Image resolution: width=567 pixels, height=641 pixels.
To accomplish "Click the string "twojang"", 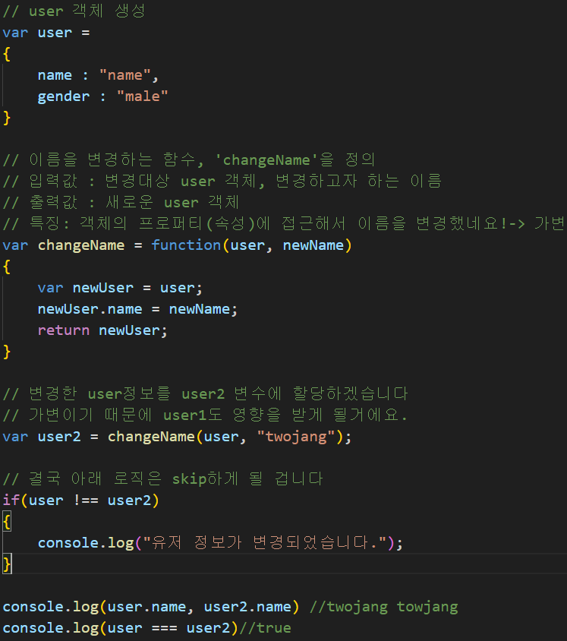I will [296, 436].
